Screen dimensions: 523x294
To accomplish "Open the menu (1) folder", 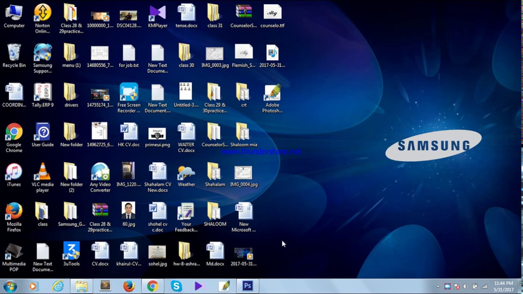I will pos(72,56).
